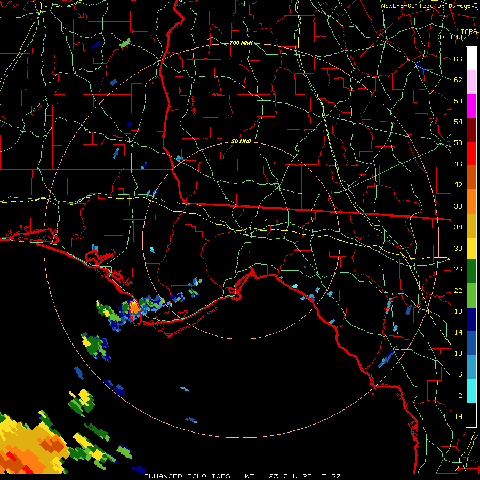Image resolution: width=480 pixels, height=480 pixels.
Task: Click legend value '46'
Action: pos(458,164)
